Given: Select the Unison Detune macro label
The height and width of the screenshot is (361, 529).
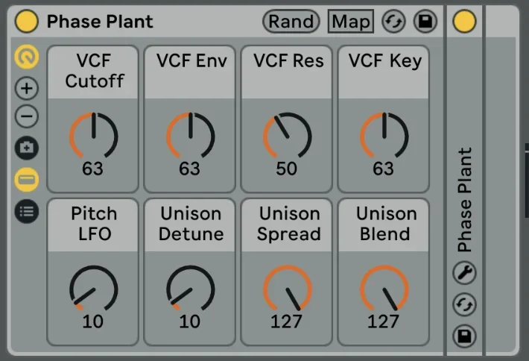Looking at the screenshot, I should click(x=191, y=224).
